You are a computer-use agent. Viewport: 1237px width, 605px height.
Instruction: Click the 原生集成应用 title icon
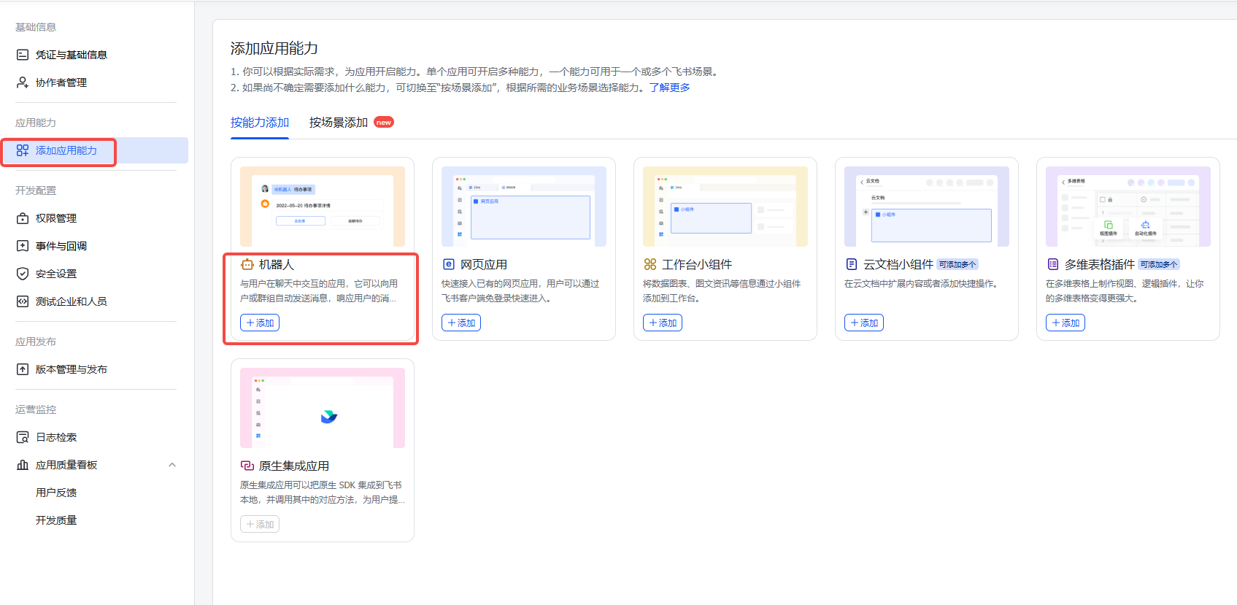[247, 466]
